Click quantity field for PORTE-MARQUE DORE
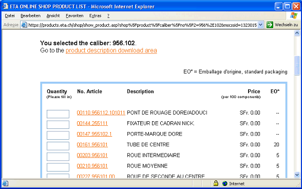 58,135
